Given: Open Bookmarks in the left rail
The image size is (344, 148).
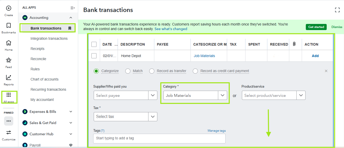Looking at the screenshot, I should (x=9, y=25).
